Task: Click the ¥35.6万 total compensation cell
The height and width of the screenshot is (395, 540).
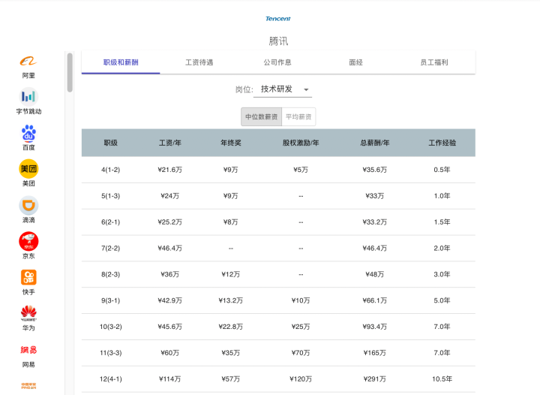Action: [375, 170]
